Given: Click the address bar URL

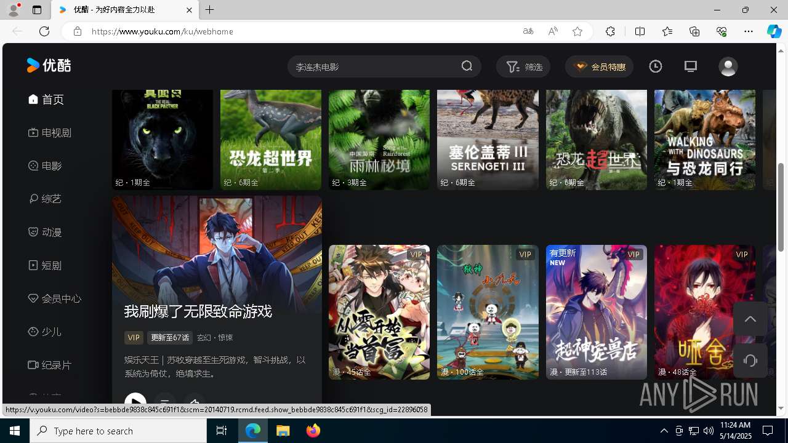Looking at the screenshot, I should coord(162,31).
